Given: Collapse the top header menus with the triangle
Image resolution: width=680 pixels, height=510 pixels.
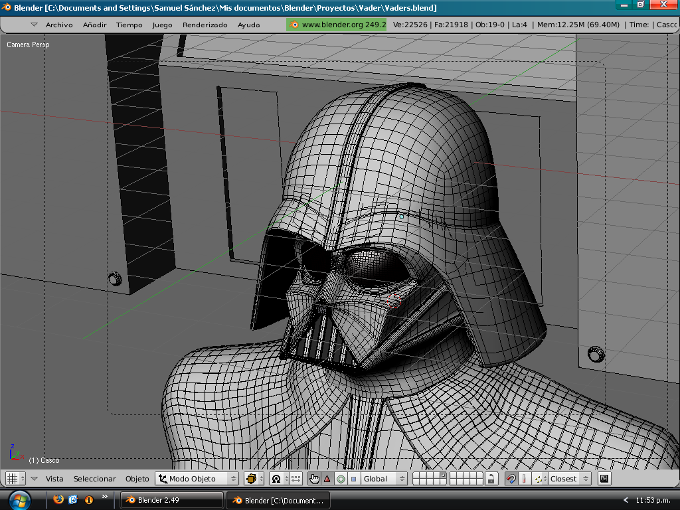Looking at the screenshot, I should (34, 25).
